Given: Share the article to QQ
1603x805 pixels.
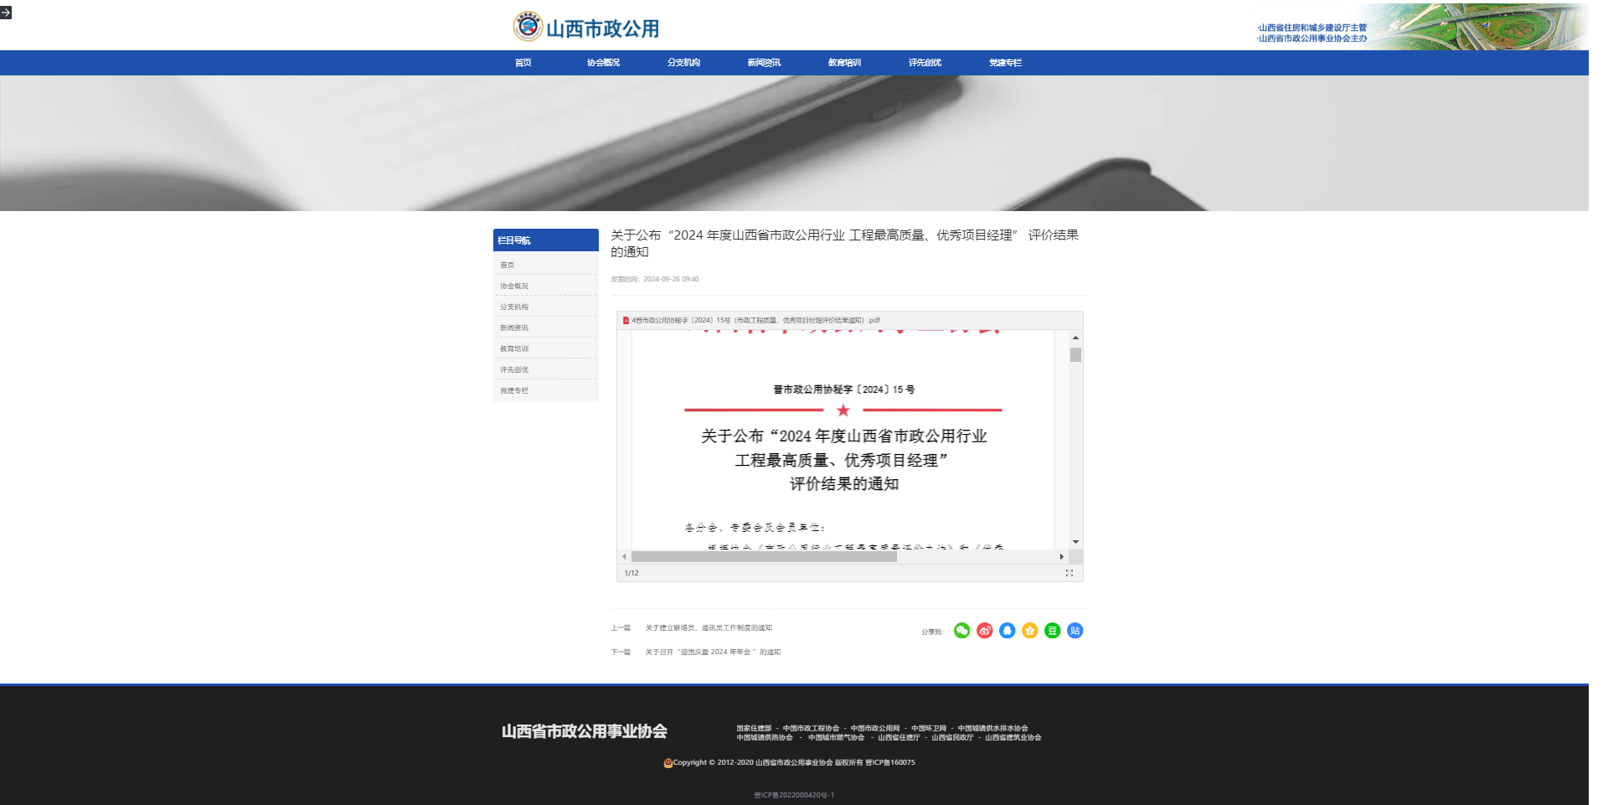Looking at the screenshot, I should tap(1008, 631).
